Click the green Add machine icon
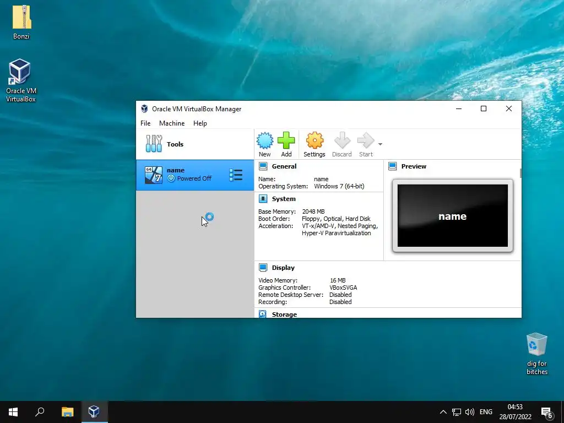 [x=286, y=140]
